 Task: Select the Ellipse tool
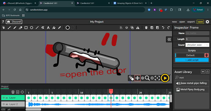[31, 28]
